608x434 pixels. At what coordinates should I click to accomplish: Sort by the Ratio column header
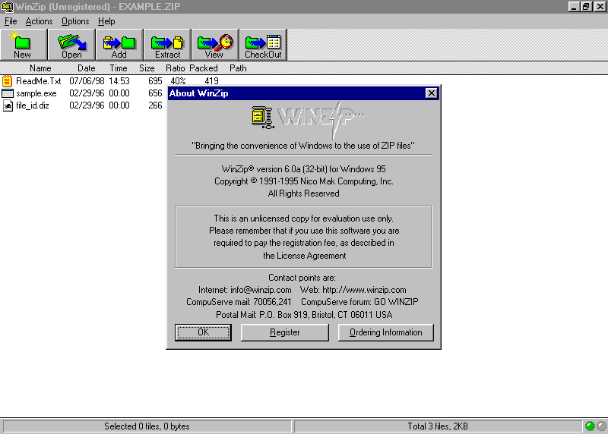tap(176, 68)
